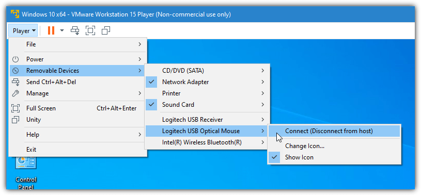Click the Control Panel desktop label
Viewport: 421px width, 195px height.
(26, 183)
